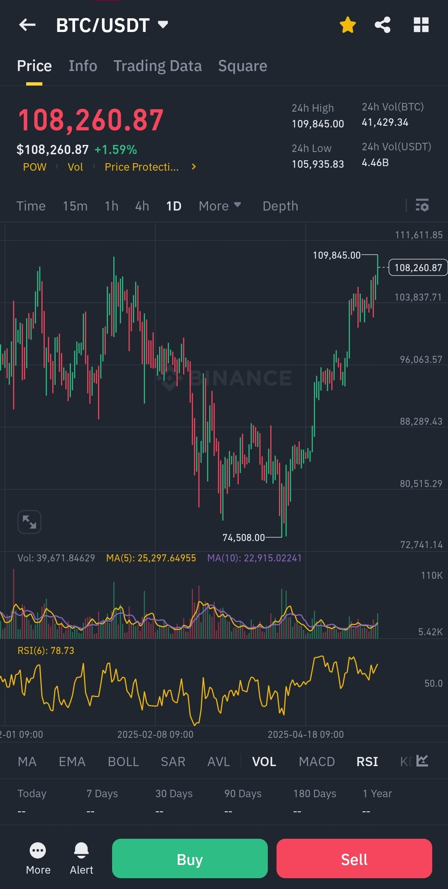
Task: Expand chart to fullscreen with arrows icon
Action: point(29,522)
